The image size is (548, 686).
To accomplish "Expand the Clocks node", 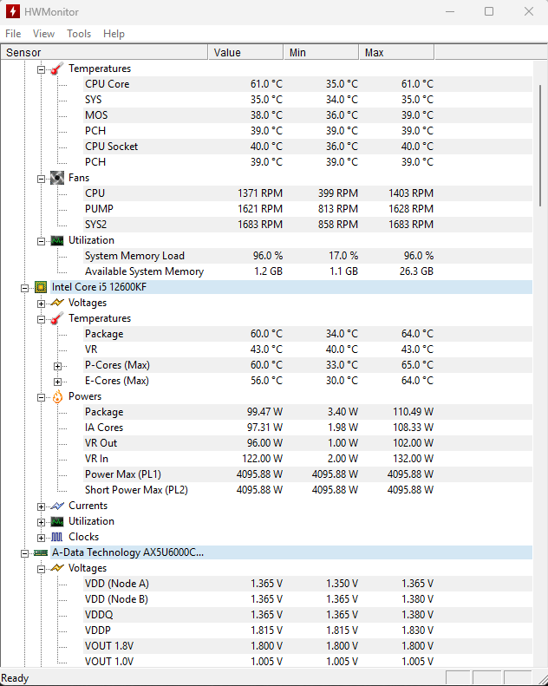I will point(41,537).
